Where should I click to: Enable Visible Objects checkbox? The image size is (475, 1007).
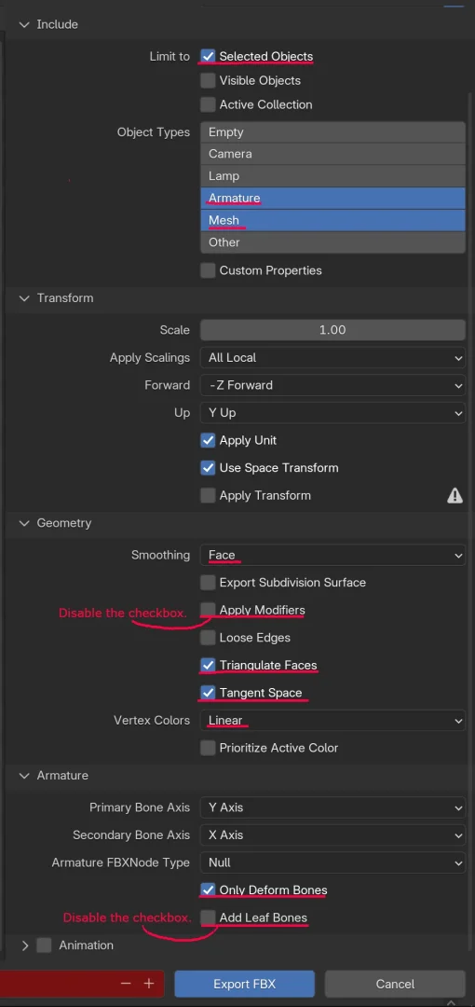(x=208, y=80)
